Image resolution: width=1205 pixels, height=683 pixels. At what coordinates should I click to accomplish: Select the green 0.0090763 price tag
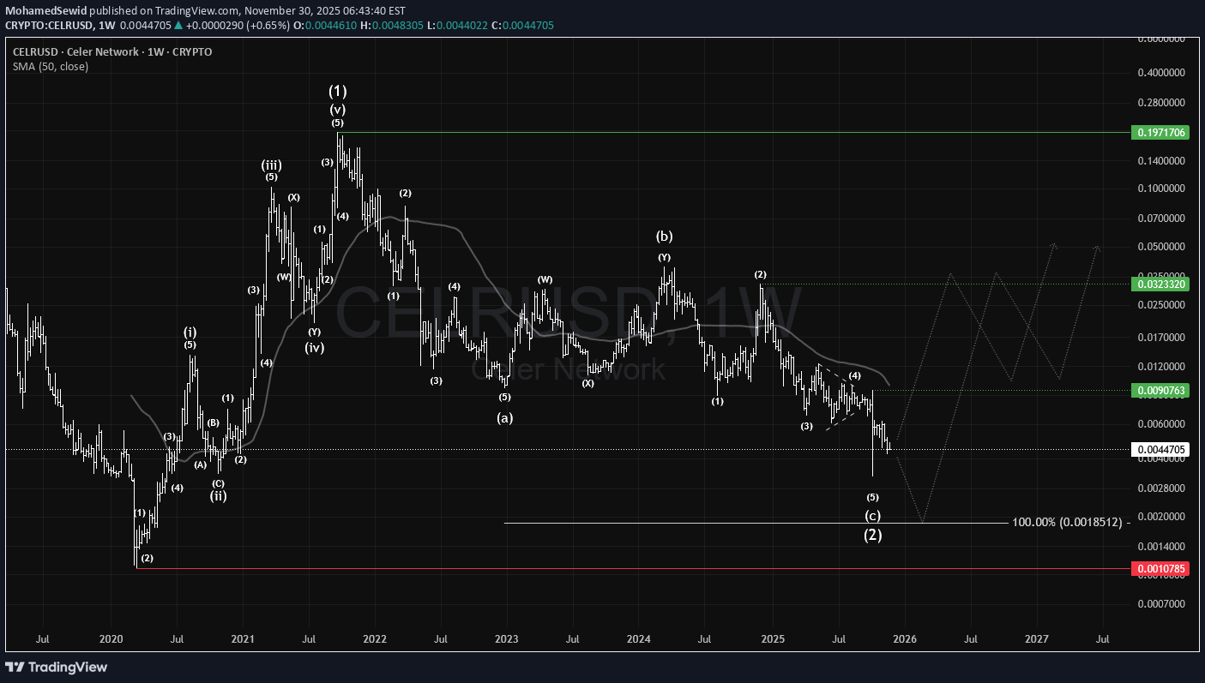click(1162, 390)
